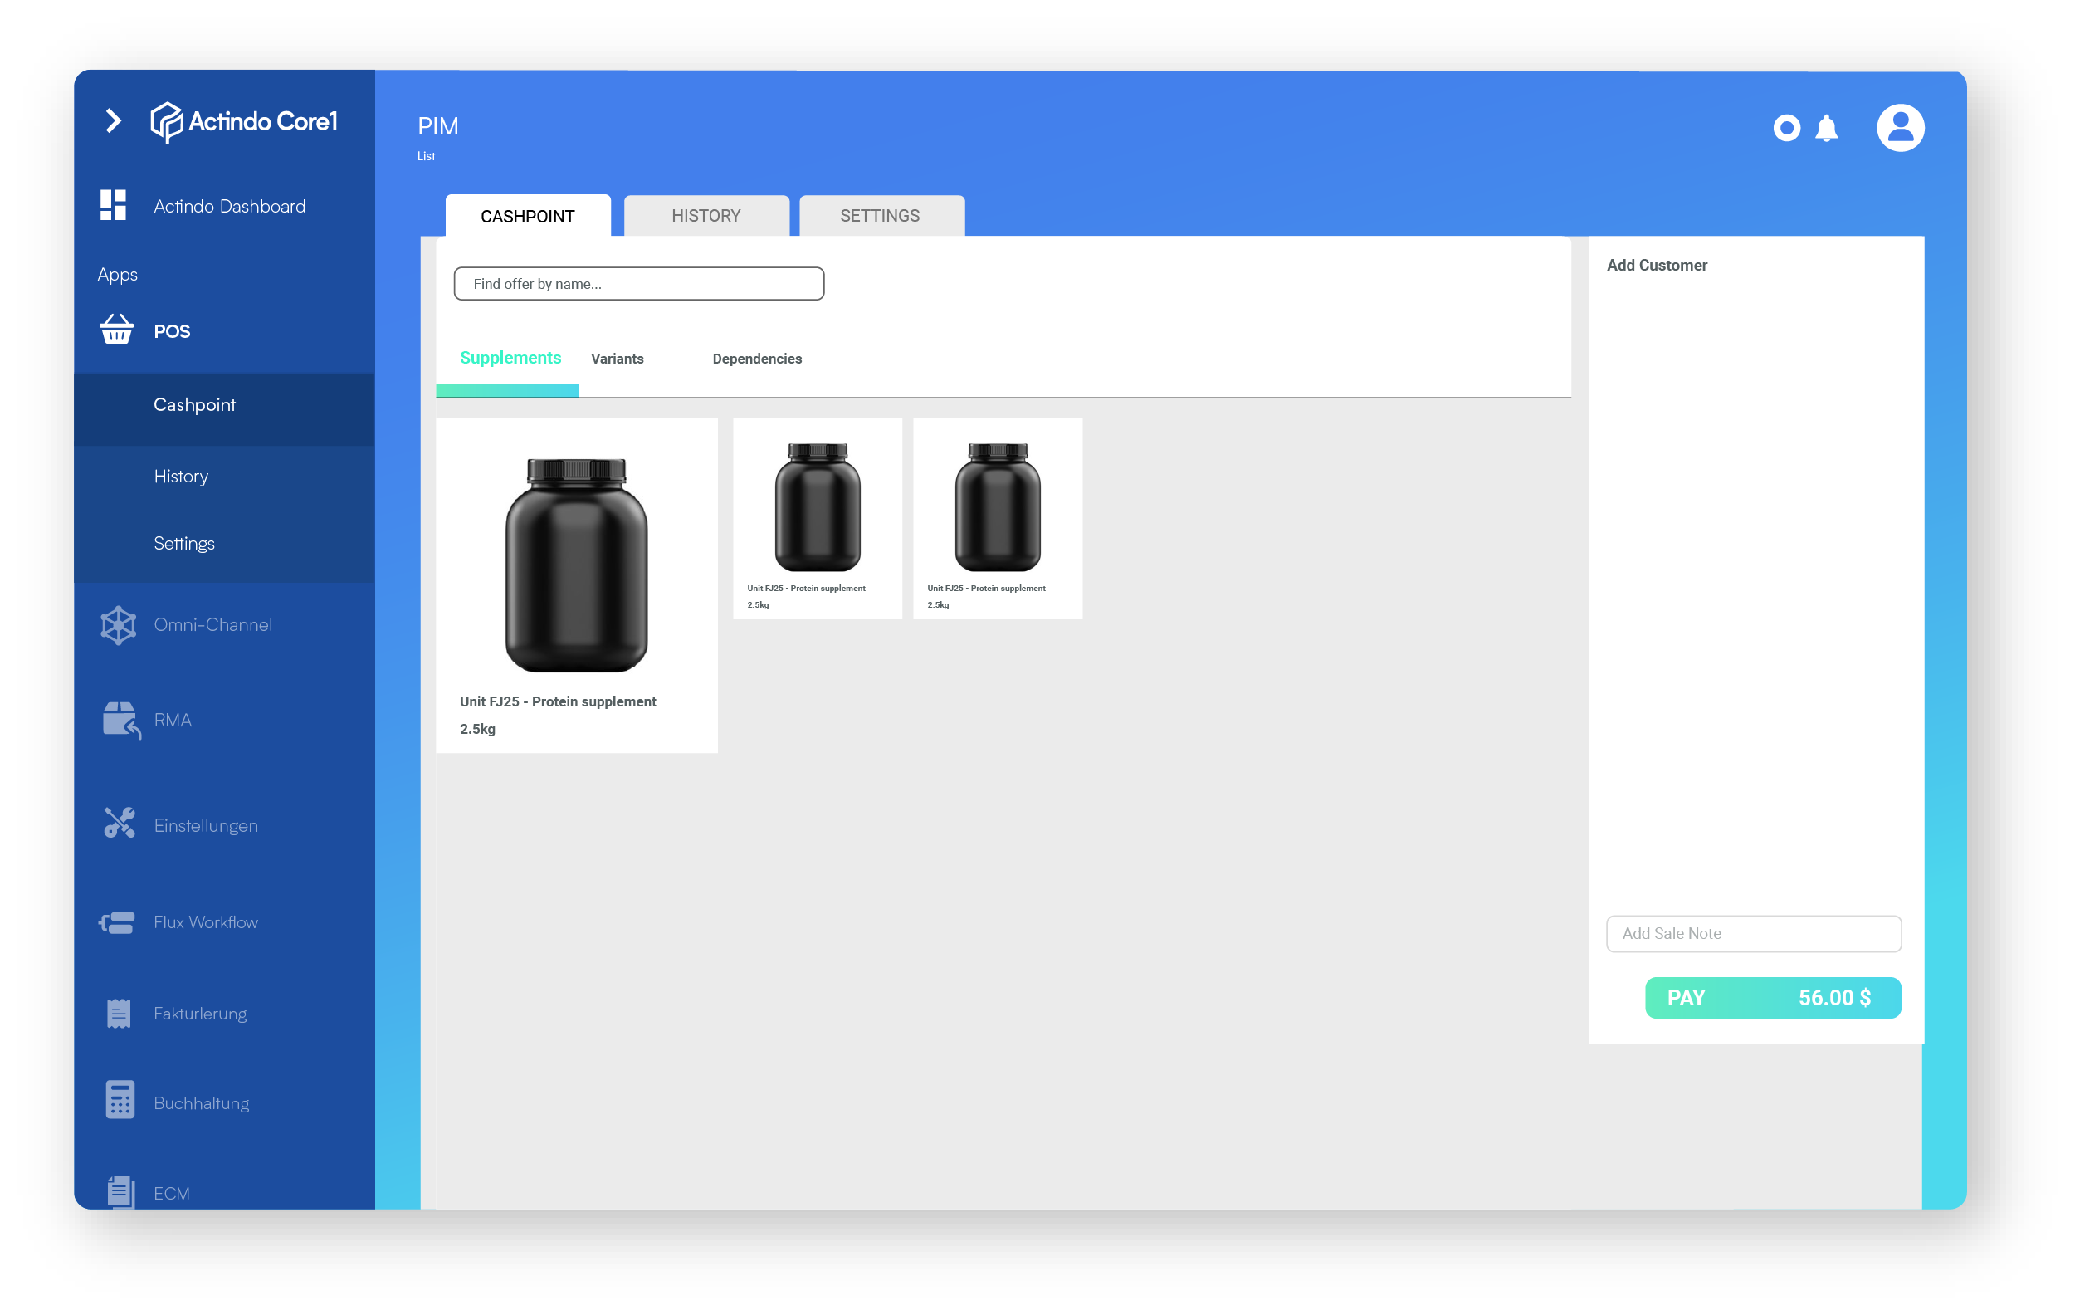Click the Omni-Channel menu label

[x=212, y=625]
